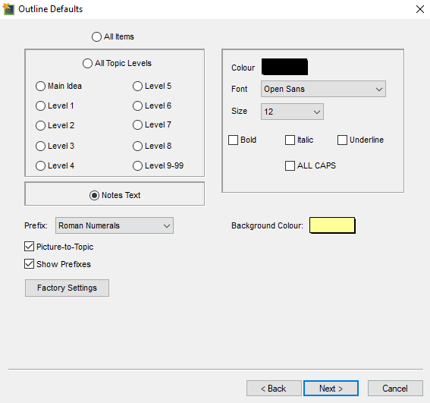Select the Level 1 radio button
Screen dimensions: 430x403
[40, 105]
